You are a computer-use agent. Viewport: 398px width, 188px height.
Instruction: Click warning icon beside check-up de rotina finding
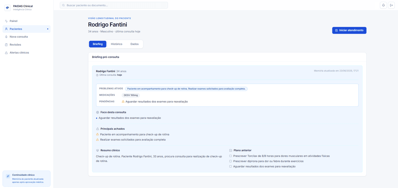[x=98, y=135]
